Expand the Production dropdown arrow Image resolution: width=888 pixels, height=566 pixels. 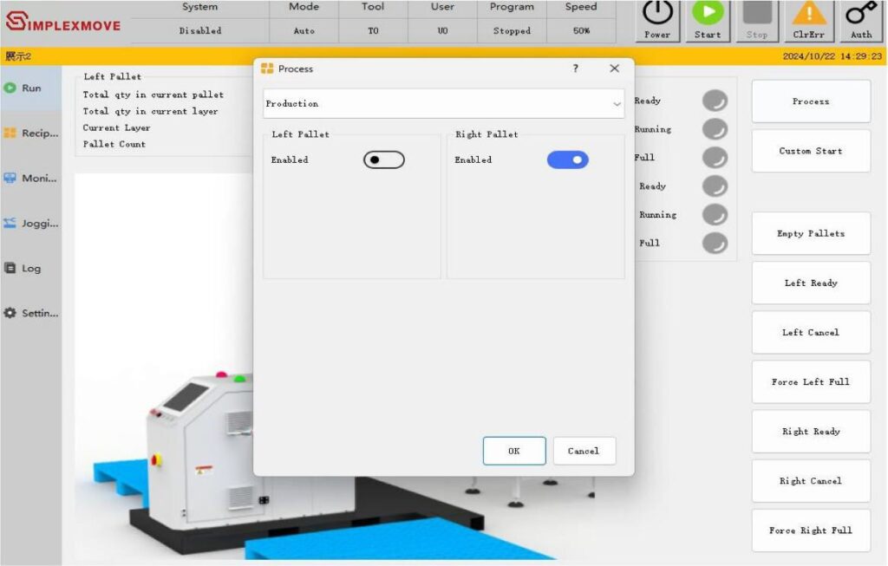(617, 104)
